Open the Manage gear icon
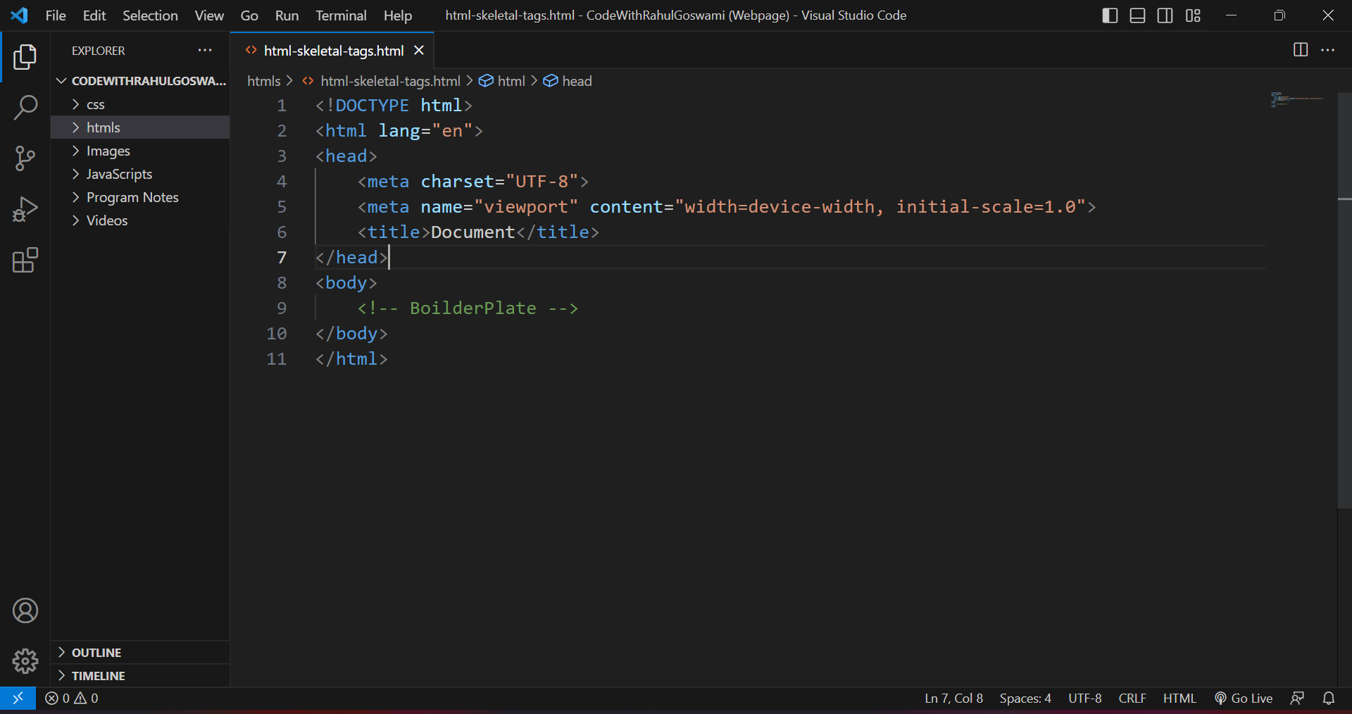This screenshot has height=714, width=1352. coord(25,661)
